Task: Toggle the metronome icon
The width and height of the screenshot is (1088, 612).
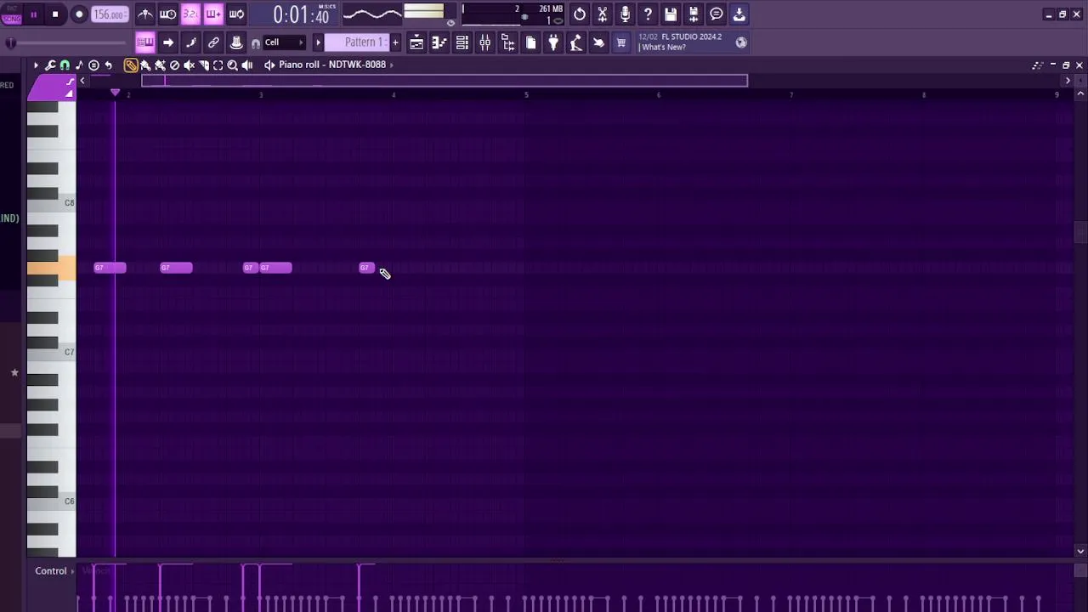Action: point(145,14)
